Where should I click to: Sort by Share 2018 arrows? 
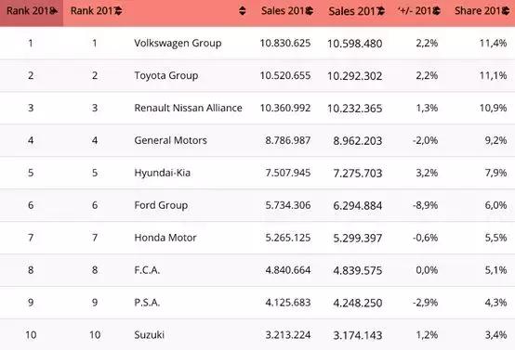[x=506, y=11]
